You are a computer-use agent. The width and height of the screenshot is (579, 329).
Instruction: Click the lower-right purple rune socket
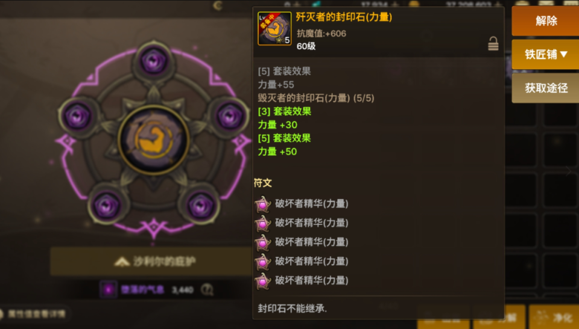tap(200, 206)
